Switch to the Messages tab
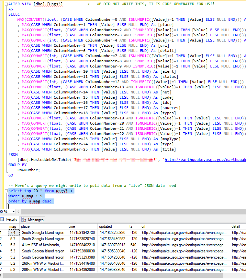 click(x=32, y=220)
